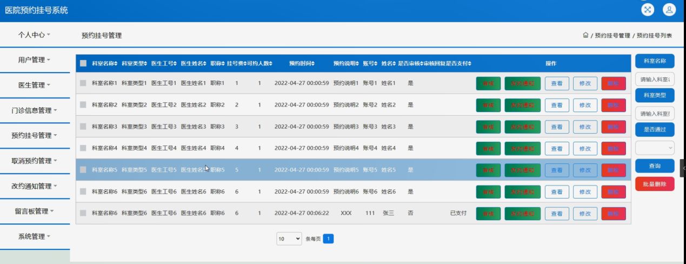Open the 是否通过 filter dropdown
Screen dimensions: 686x264
655,147
